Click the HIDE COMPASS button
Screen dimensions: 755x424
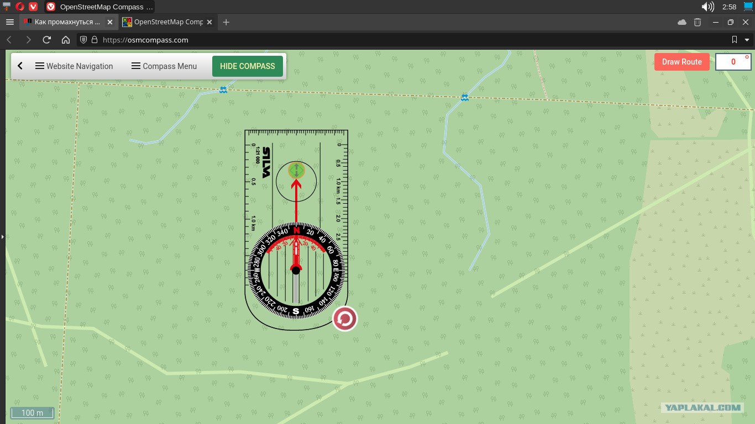click(x=248, y=66)
